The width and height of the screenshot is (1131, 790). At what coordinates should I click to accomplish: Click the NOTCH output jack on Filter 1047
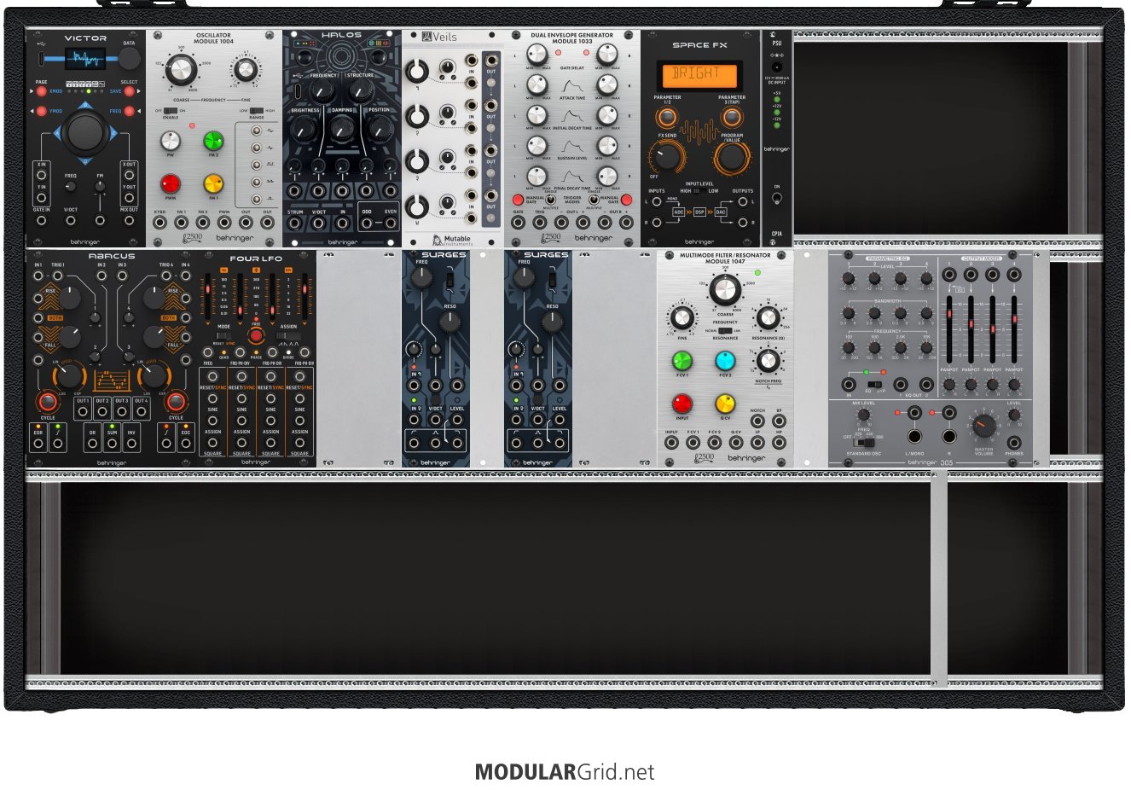tap(757, 421)
